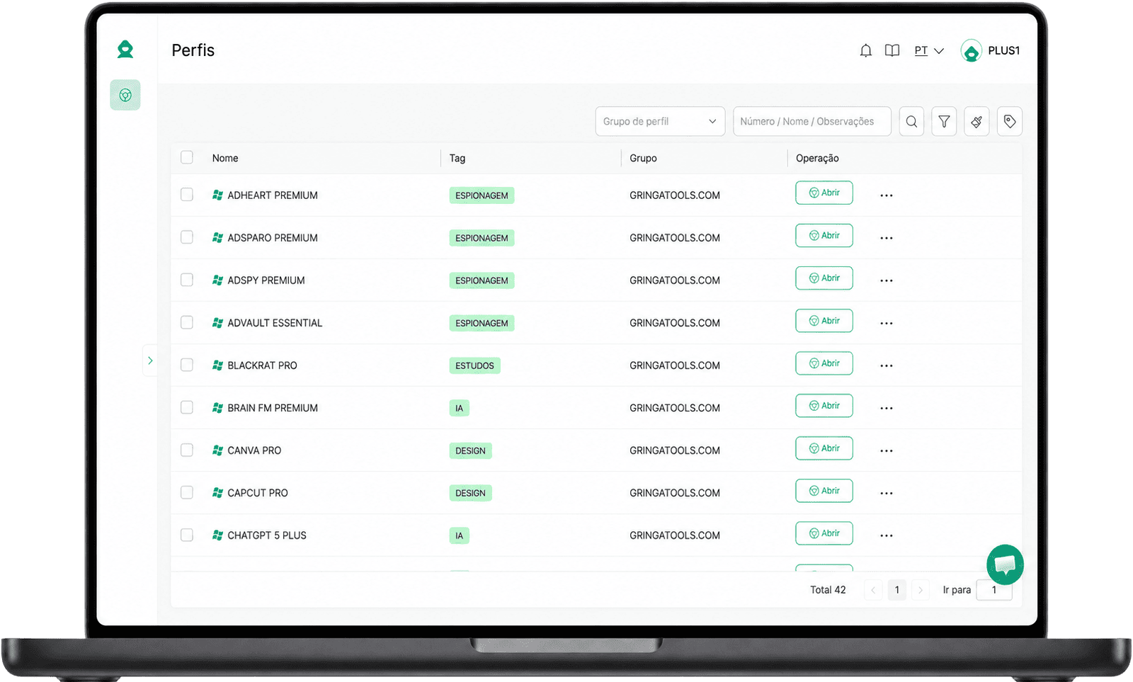Open more options for CHATGPT 5 PLUS
The height and width of the screenshot is (682, 1133).
(x=887, y=535)
